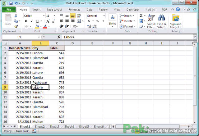Click the Fill down icon
Viewport: 199px width, 136px height.
[141, 21]
